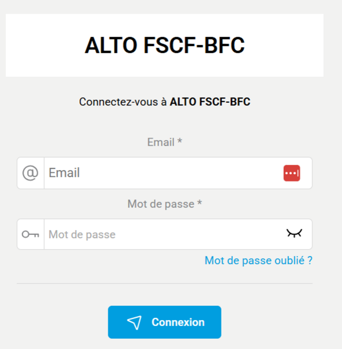This screenshot has width=342, height=349.
Task: Click the bold ALTO FSCF-BFC text in subtitle
Action: [x=210, y=102]
